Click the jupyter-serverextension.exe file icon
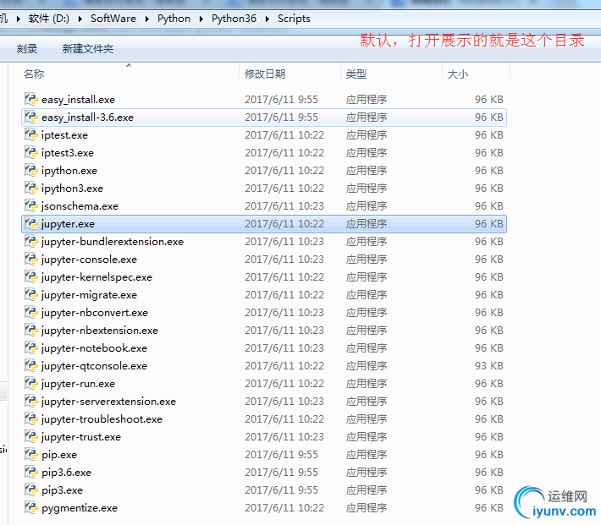This screenshot has width=601, height=525. pyautogui.click(x=31, y=401)
